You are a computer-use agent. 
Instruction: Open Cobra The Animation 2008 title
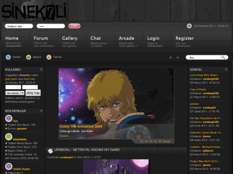(81, 126)
